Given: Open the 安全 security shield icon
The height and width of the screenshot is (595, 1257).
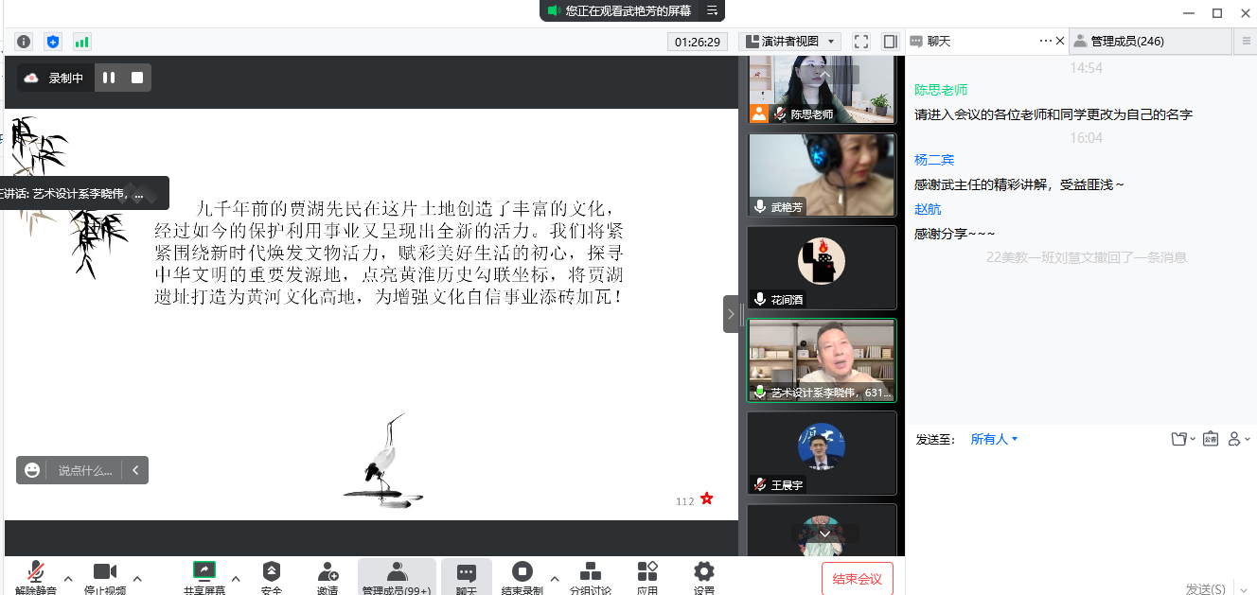Looking at the screenshot, I should (x=272, y=571).
